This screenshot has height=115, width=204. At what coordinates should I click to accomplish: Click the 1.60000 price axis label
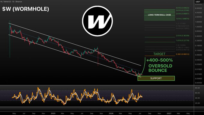198,22
